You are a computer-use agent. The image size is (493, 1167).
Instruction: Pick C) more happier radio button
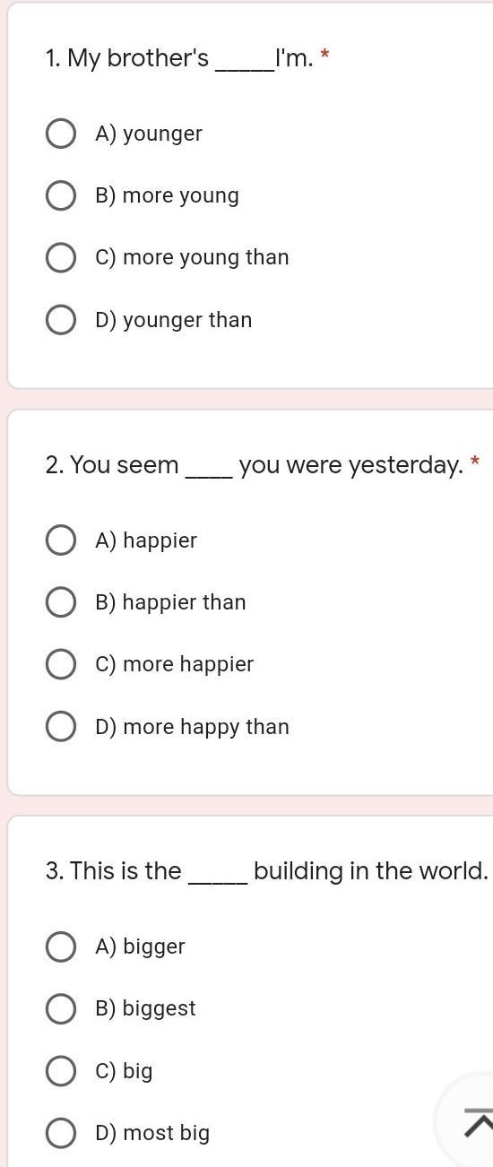point(60,664)
